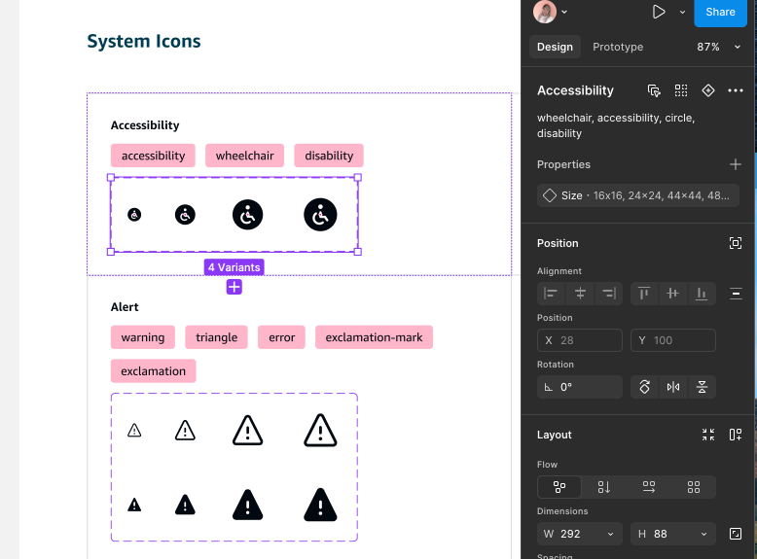Viewport: 757px width, 559px height.
Task: Click the Y position field
Action: click(672, 340)
